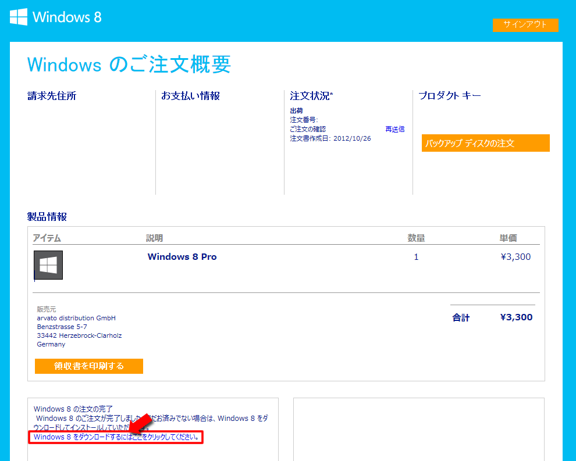Click the サインアウト sign-out button
The height and width of the screenshot is (461, 576).
pyautogui.click(x=525, y=24)
